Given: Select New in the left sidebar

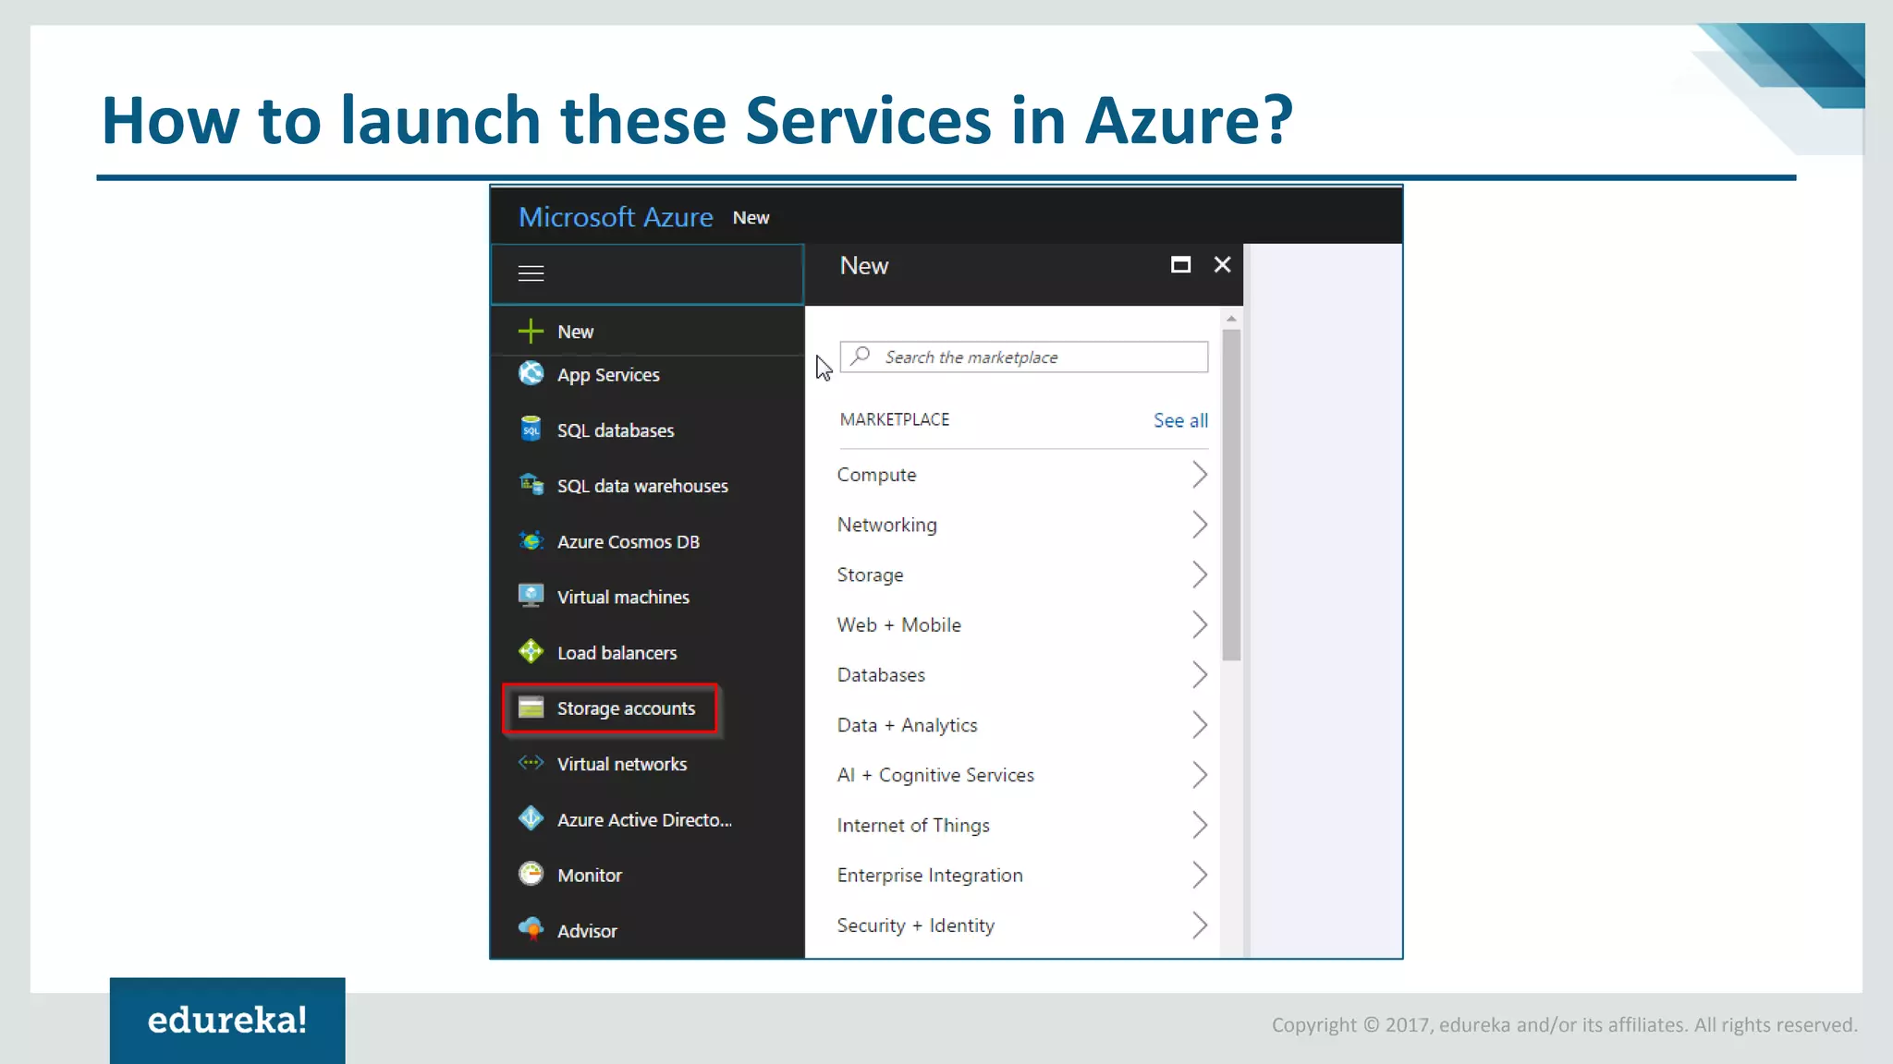Looking at the screenshot, I should [575, 332].
